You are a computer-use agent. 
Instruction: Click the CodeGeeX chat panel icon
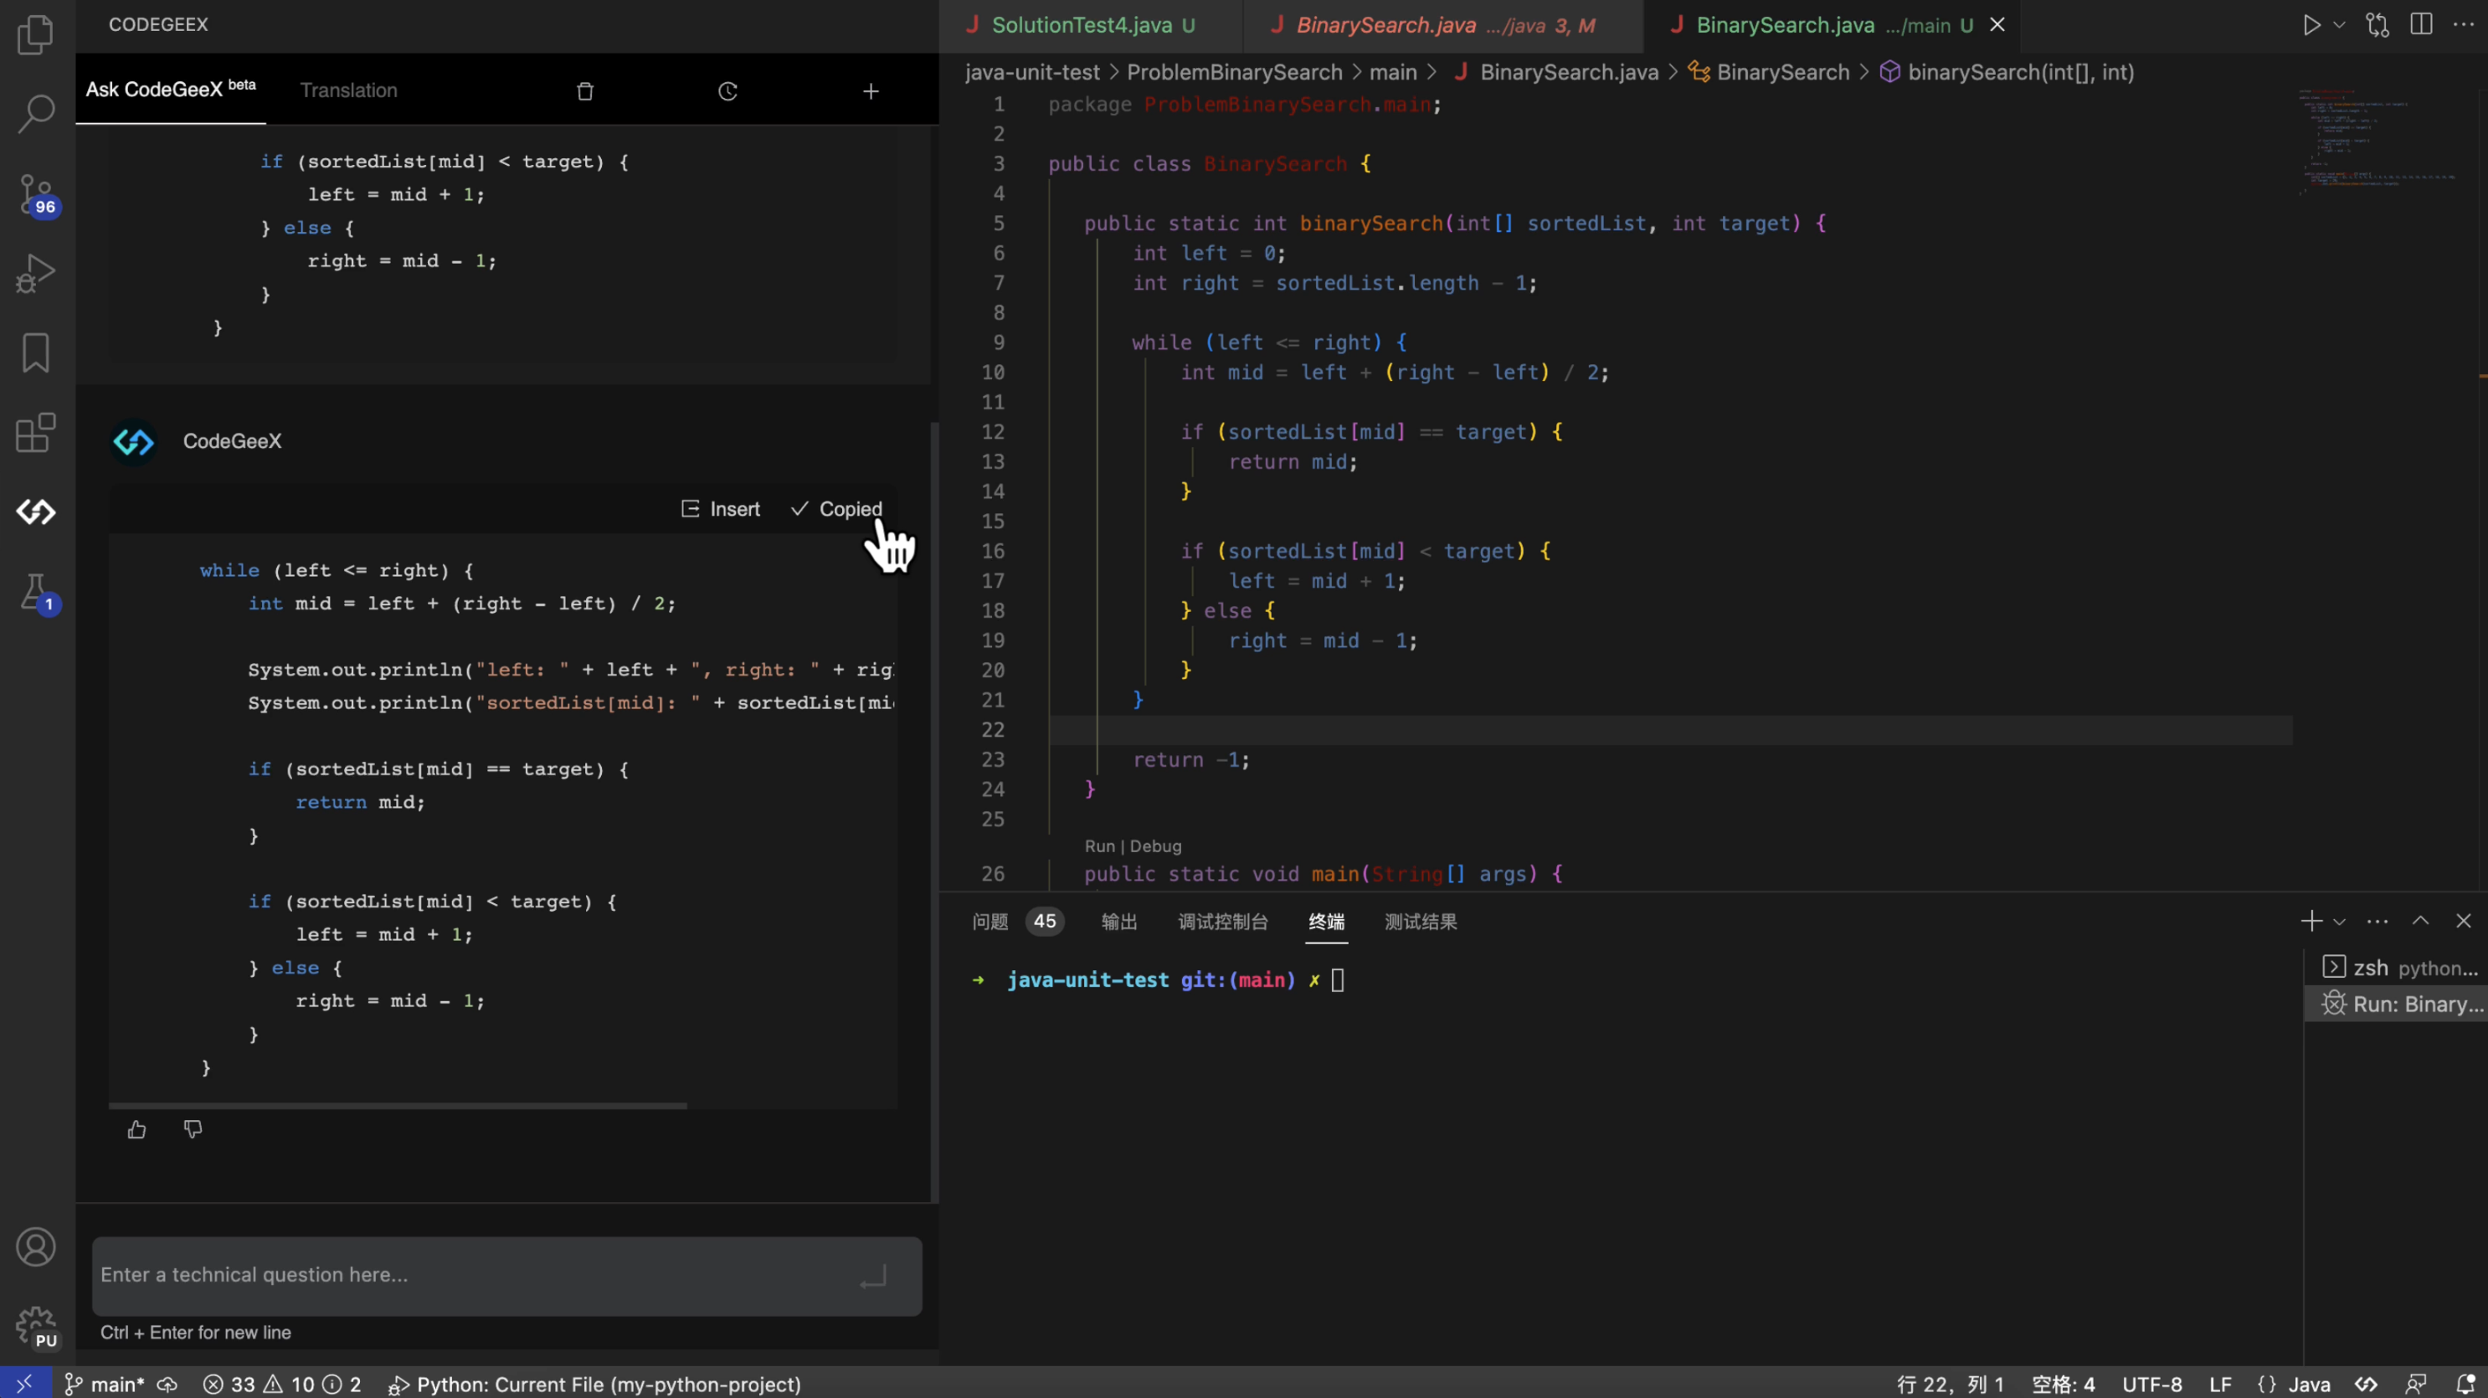38,511
